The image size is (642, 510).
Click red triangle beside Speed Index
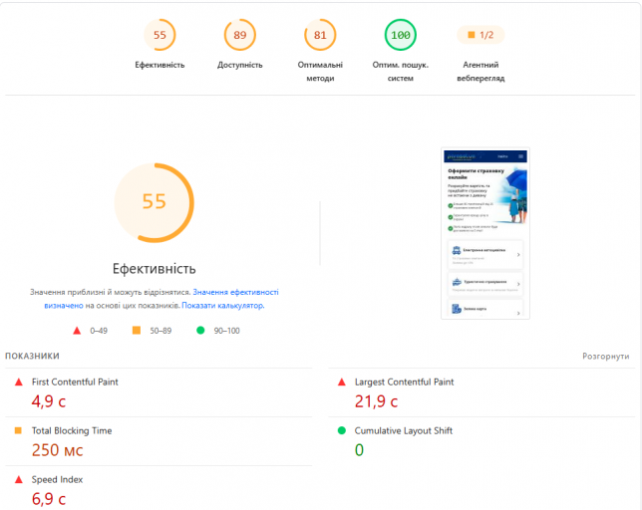(x=18, y=479)
